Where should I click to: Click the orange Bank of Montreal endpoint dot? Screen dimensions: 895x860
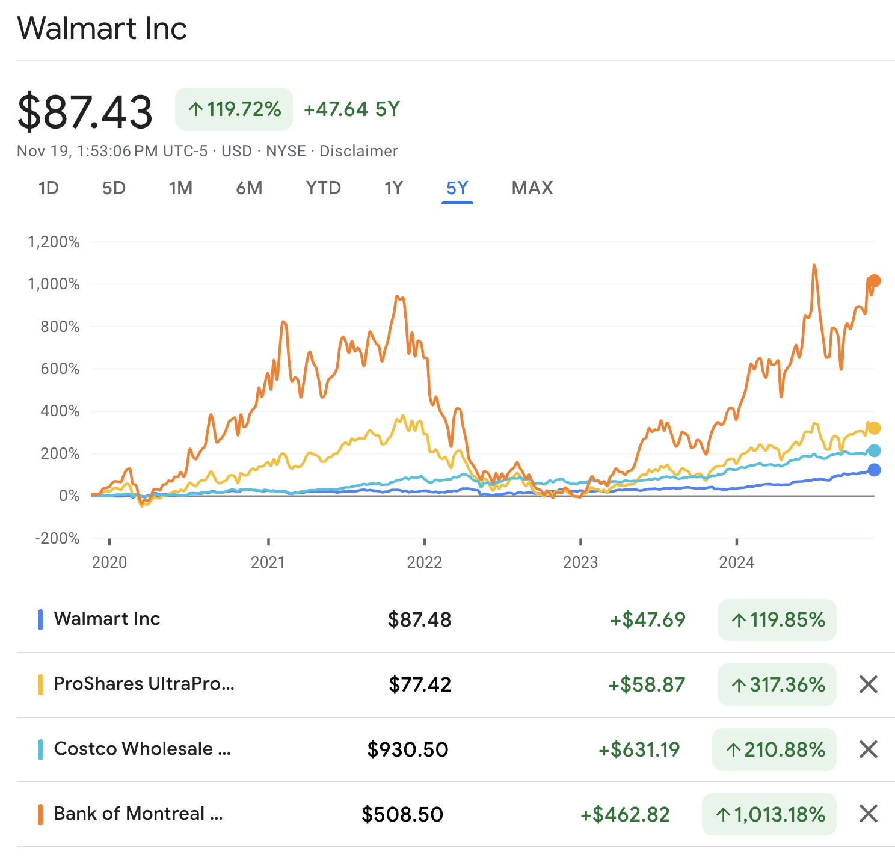pyautogui.click(x=875, y=281)
